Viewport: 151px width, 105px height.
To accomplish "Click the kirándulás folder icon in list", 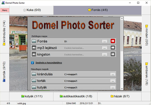I will coord(34,74).
